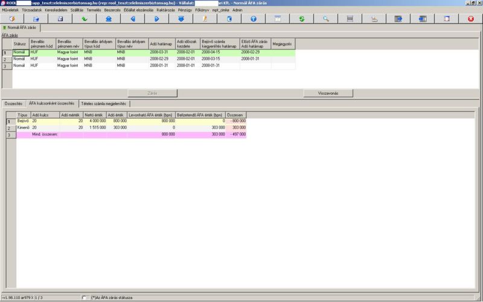Click the Adó kulcs column header
Screen dimensions: 483x302
coord(40,114)
